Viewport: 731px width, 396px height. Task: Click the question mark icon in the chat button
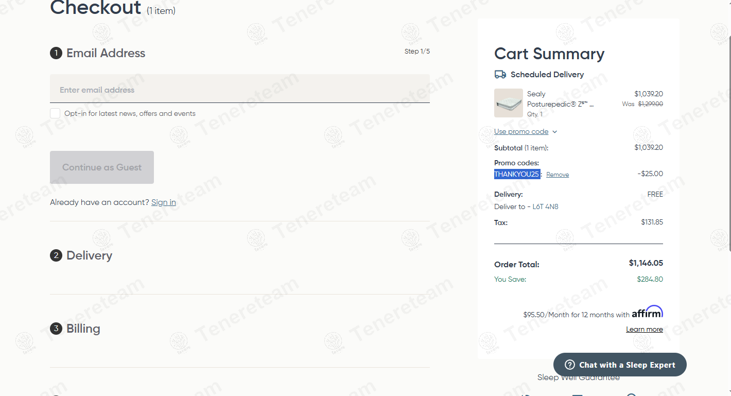(569, 365)
